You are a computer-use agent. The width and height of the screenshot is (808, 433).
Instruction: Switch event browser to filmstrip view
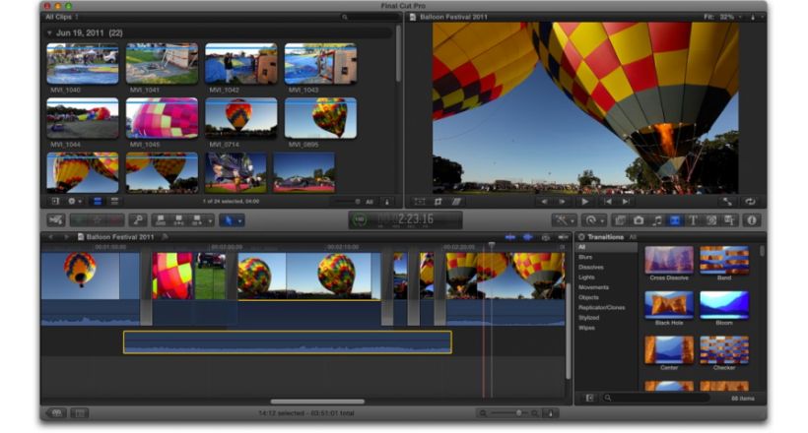point(97,202)
